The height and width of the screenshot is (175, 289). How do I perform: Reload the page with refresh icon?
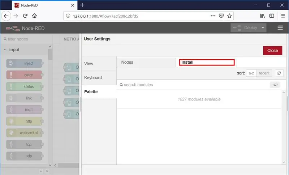coord(25,16)
